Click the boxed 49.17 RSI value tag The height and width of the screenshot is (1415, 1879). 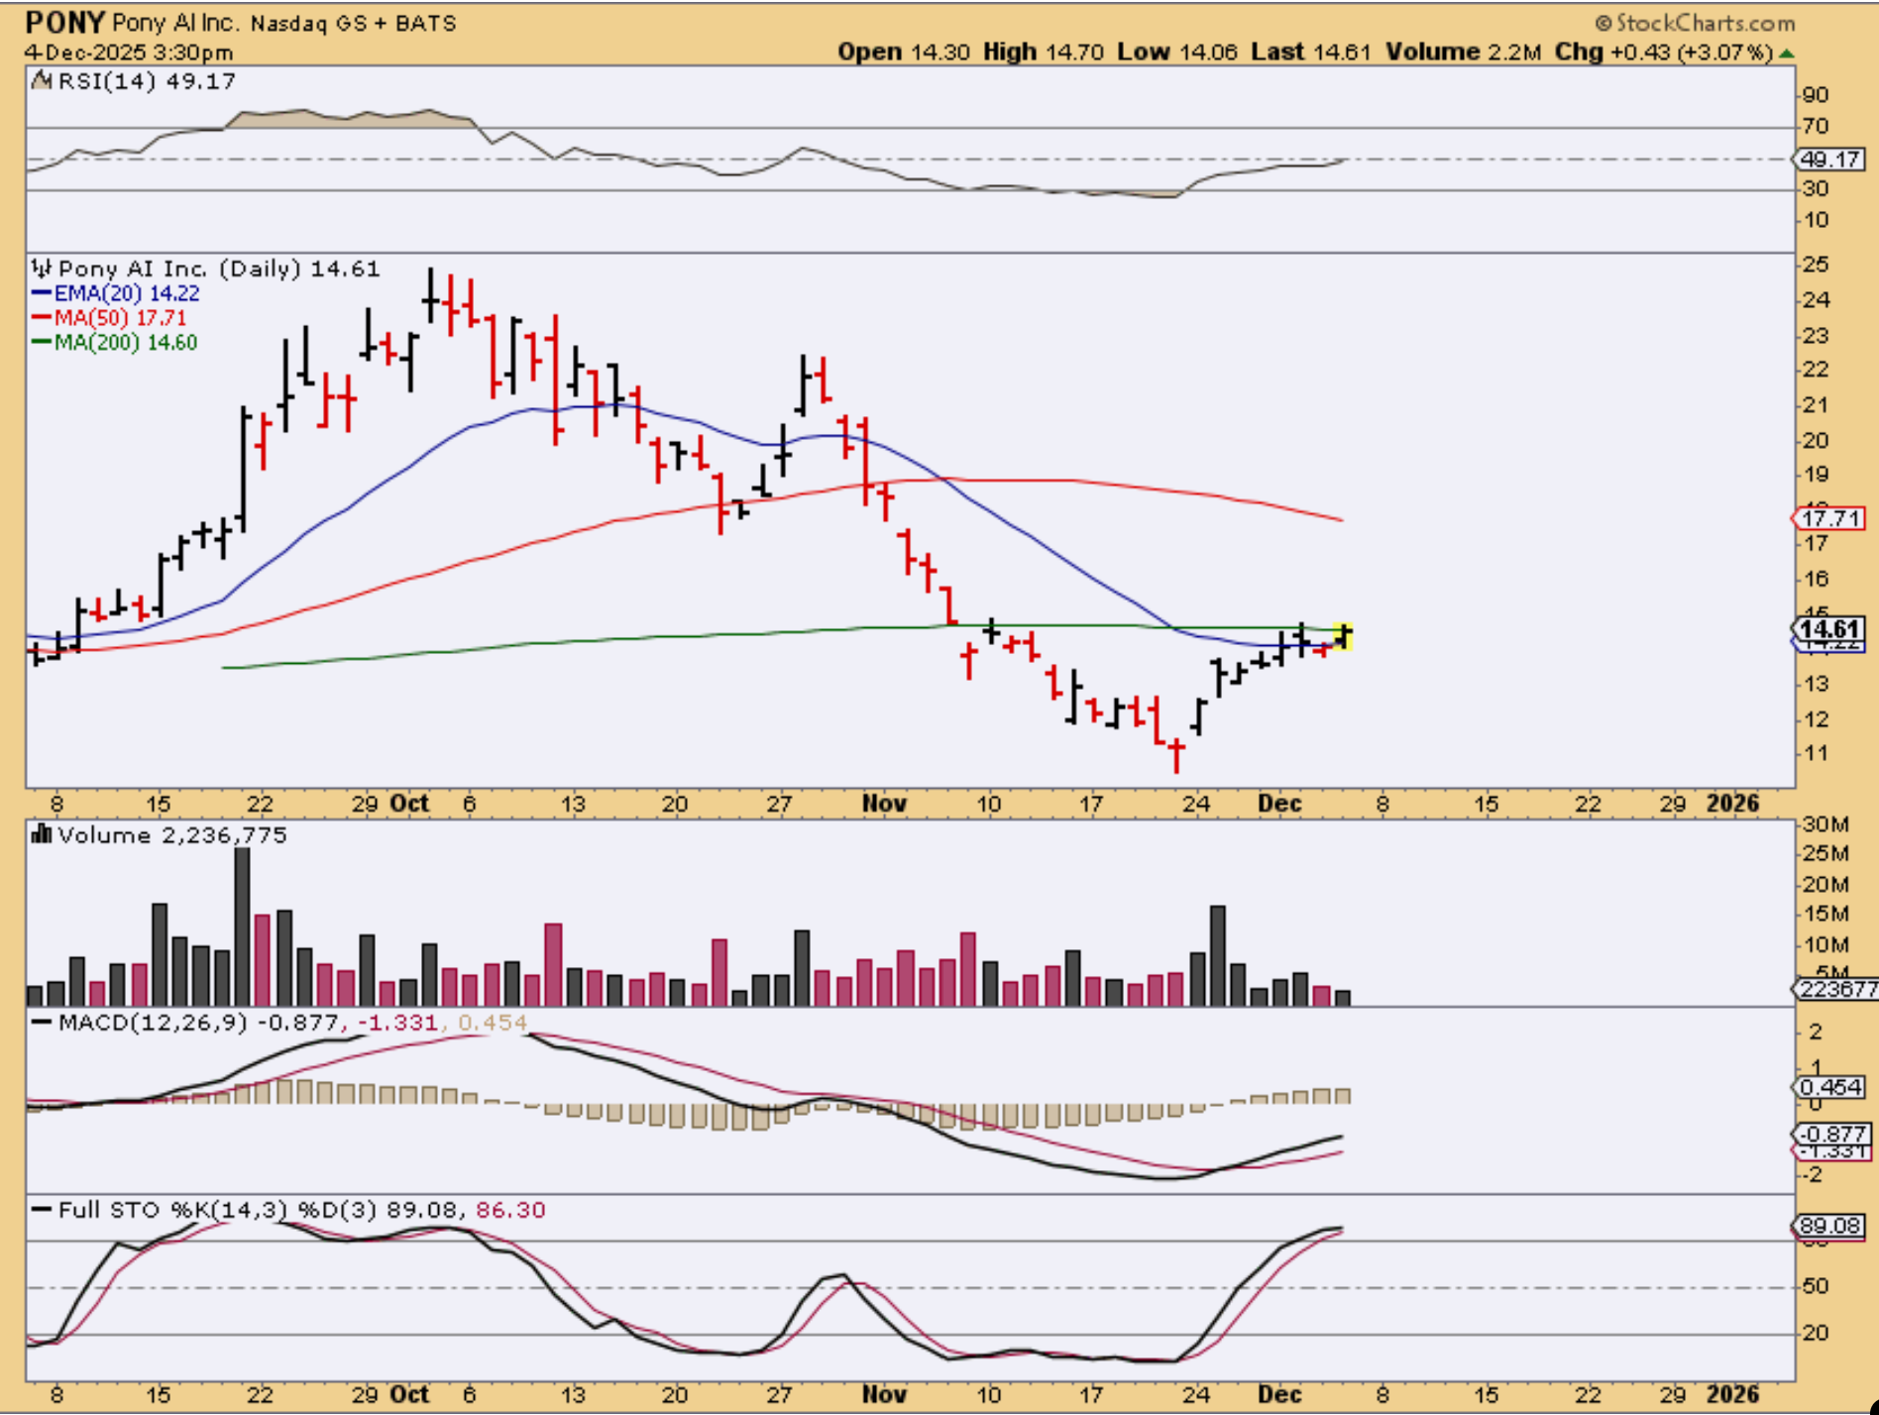tap(1830, 160)
